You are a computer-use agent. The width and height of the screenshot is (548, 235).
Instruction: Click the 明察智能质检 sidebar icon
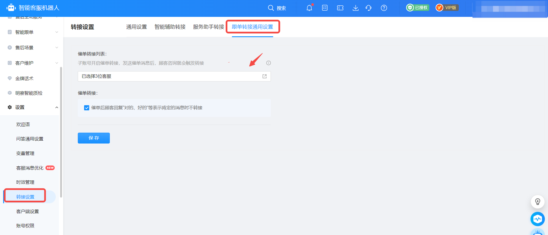10,93
